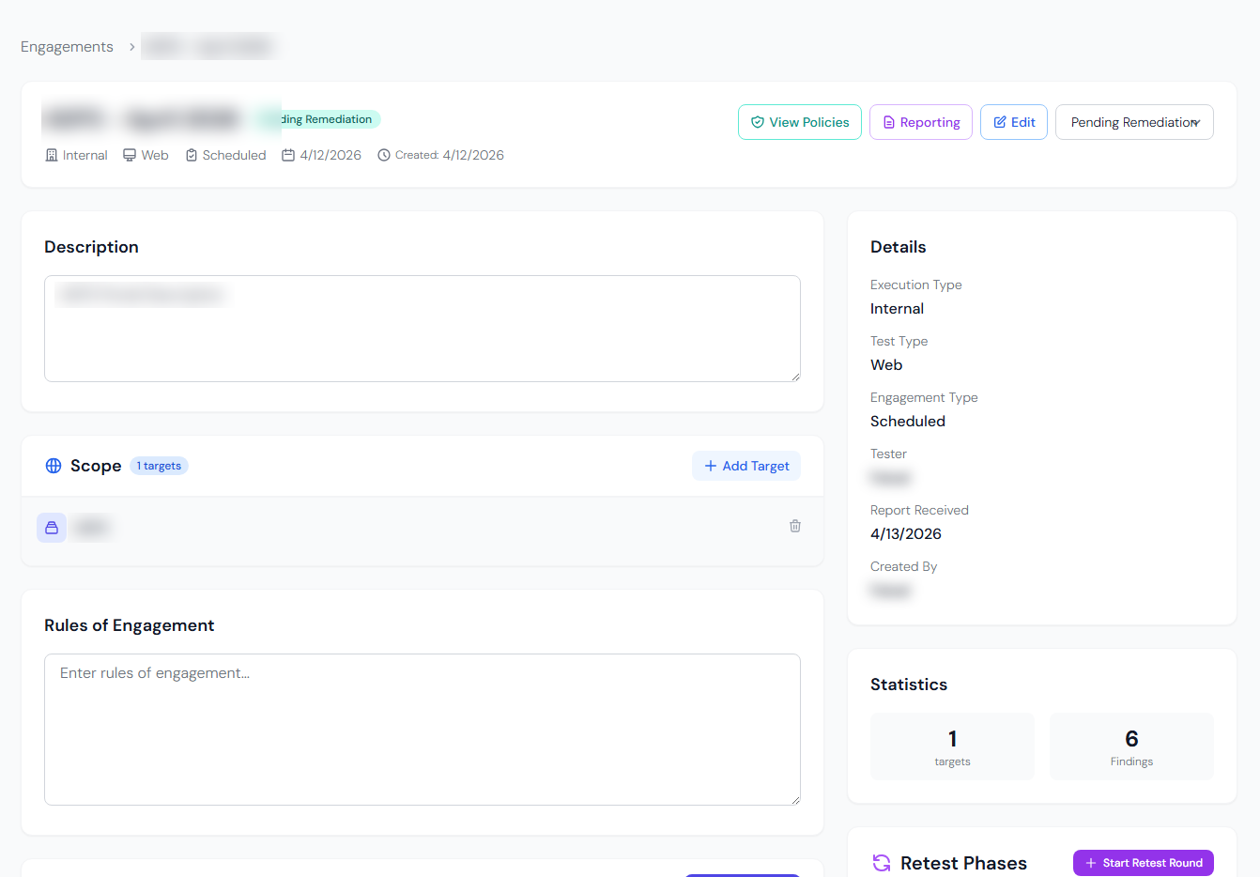Select the 6 Findings statistics card
Viewport: 1260px width, 877px height.
[x=1131, y=746]
